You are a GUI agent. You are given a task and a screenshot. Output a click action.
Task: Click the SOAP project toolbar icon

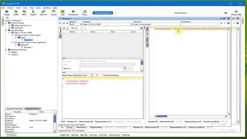click(16, 13)
